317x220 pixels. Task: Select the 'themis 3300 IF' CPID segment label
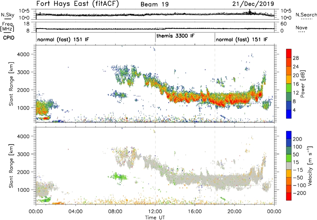point(175,36)
